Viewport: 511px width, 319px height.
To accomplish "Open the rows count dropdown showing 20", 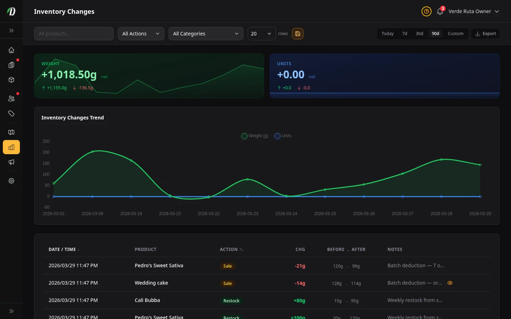I will click(x=262, y=34).
